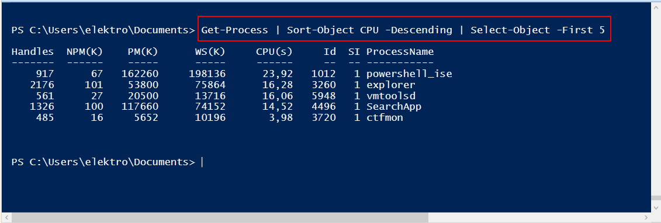Viewport: 661px width, 223px height.
Task: Click NPM value 16 in ctfmon row
Action: [x=97, y=118]
